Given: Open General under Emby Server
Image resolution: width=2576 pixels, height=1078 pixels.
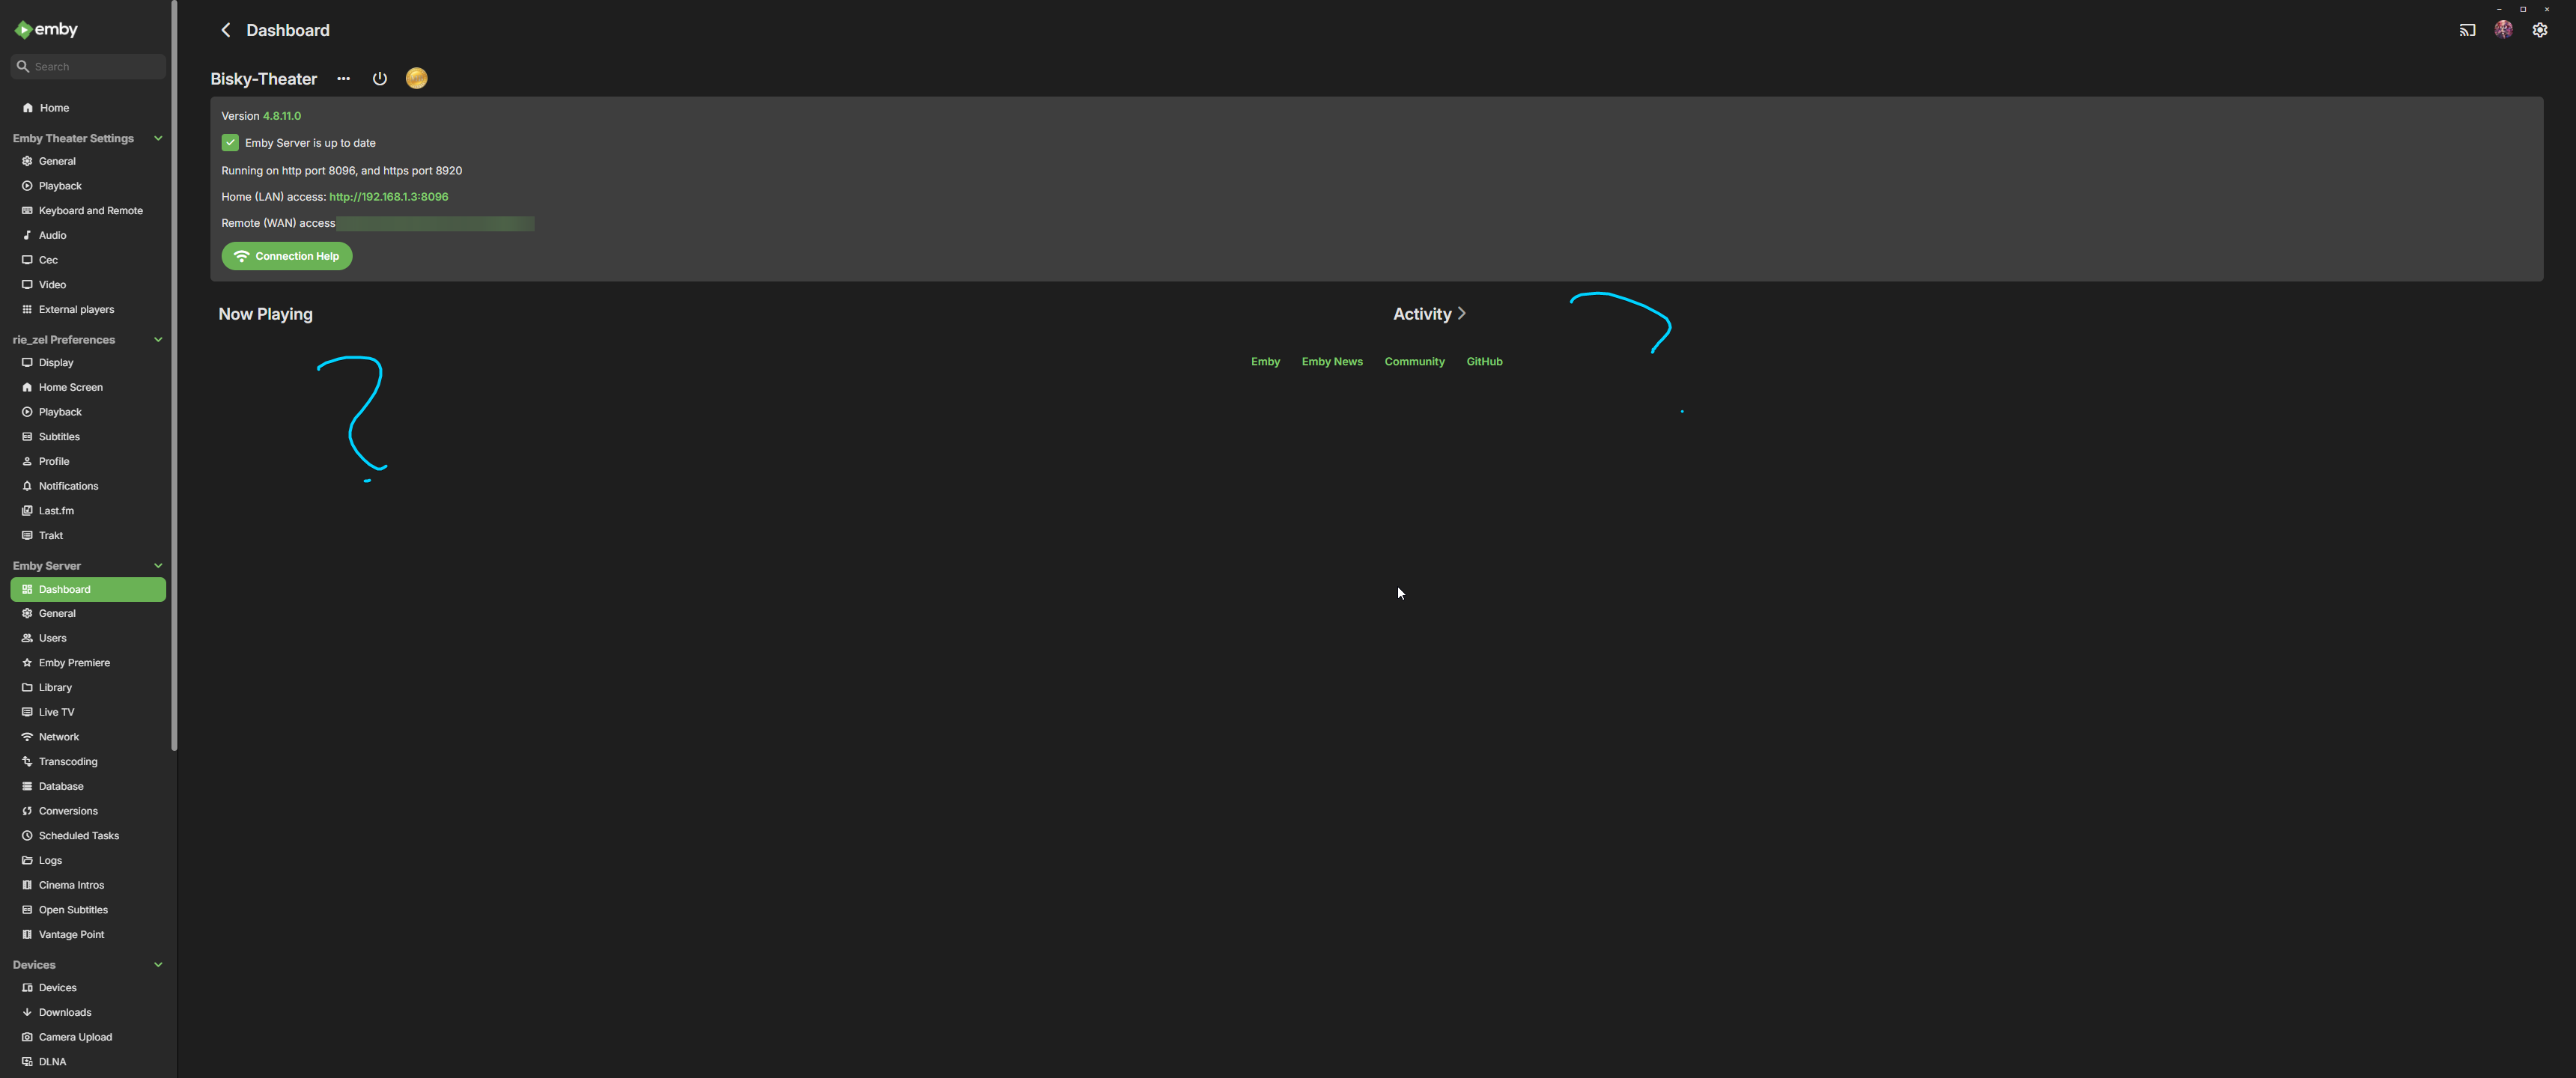Looking at the screenshot, I should (x=88, y=614).
